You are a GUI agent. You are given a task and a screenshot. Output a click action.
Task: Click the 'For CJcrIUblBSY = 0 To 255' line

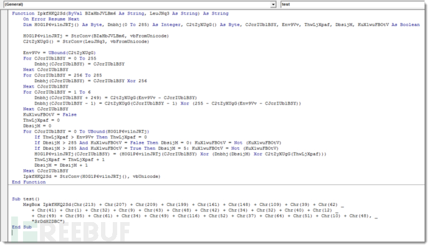click(x=59, y=58)
